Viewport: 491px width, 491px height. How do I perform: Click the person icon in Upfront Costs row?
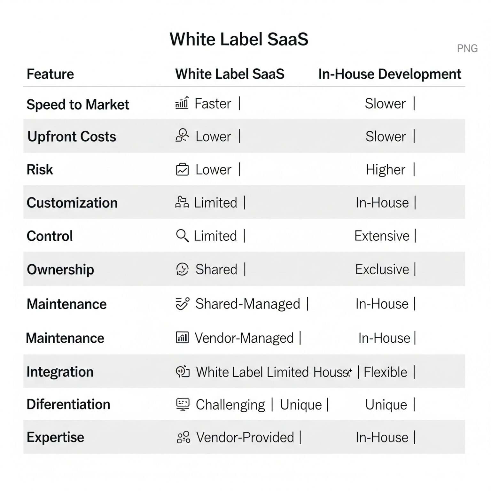(x=182, y=136)
